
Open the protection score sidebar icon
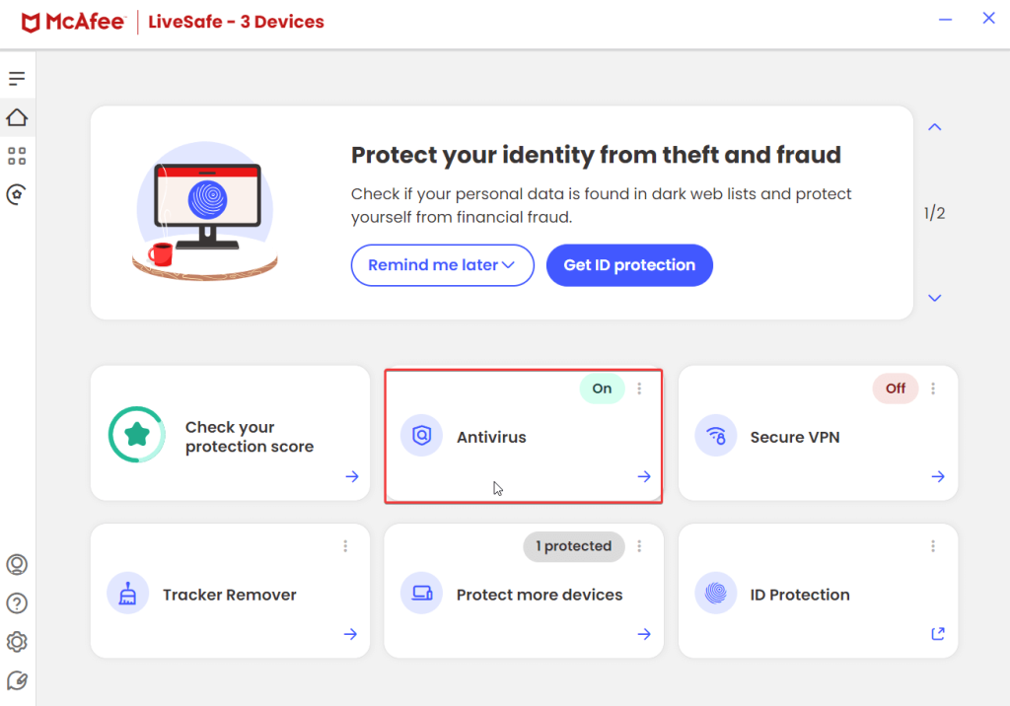coord(17,194)
